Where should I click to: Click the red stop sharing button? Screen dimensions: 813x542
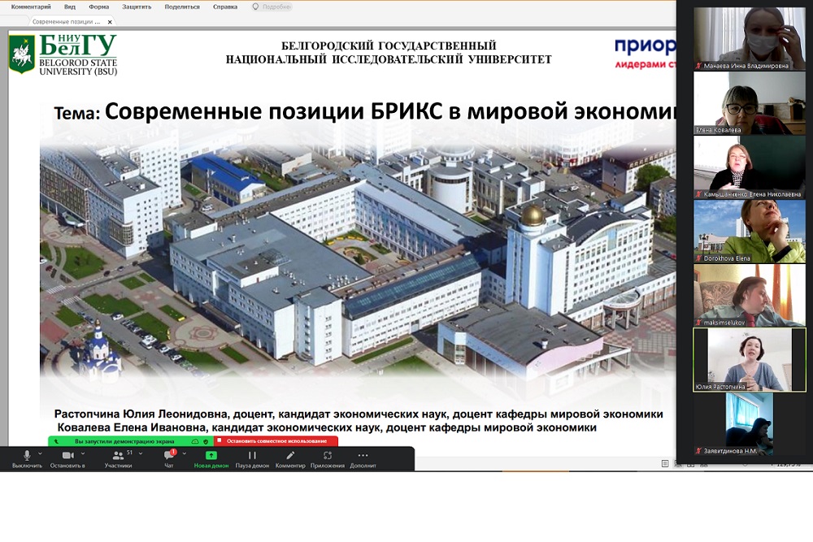[276, 441]
